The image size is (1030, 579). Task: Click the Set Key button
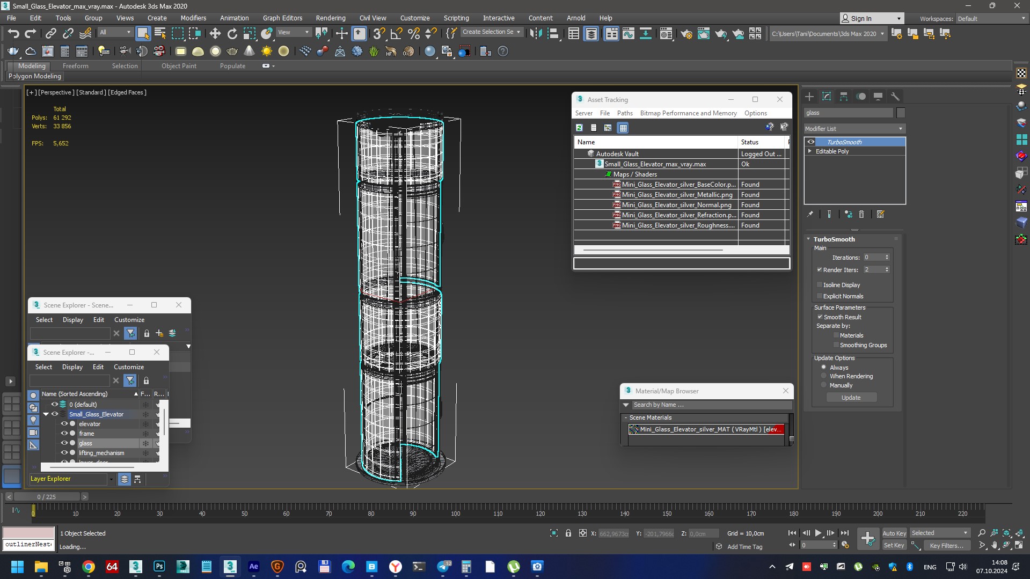(894, 545)
